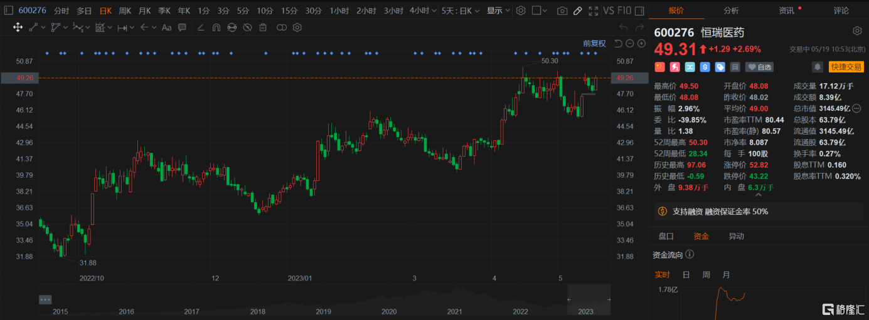Toggle the pencil drawing mode icon

pos(578,11)
